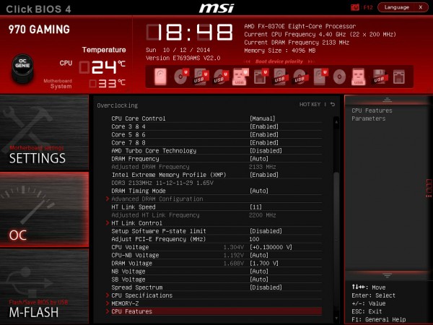433x325 pixels.
Task: Click the Adjust PCI-E Frequency value 100
Action: pos(254,239)
